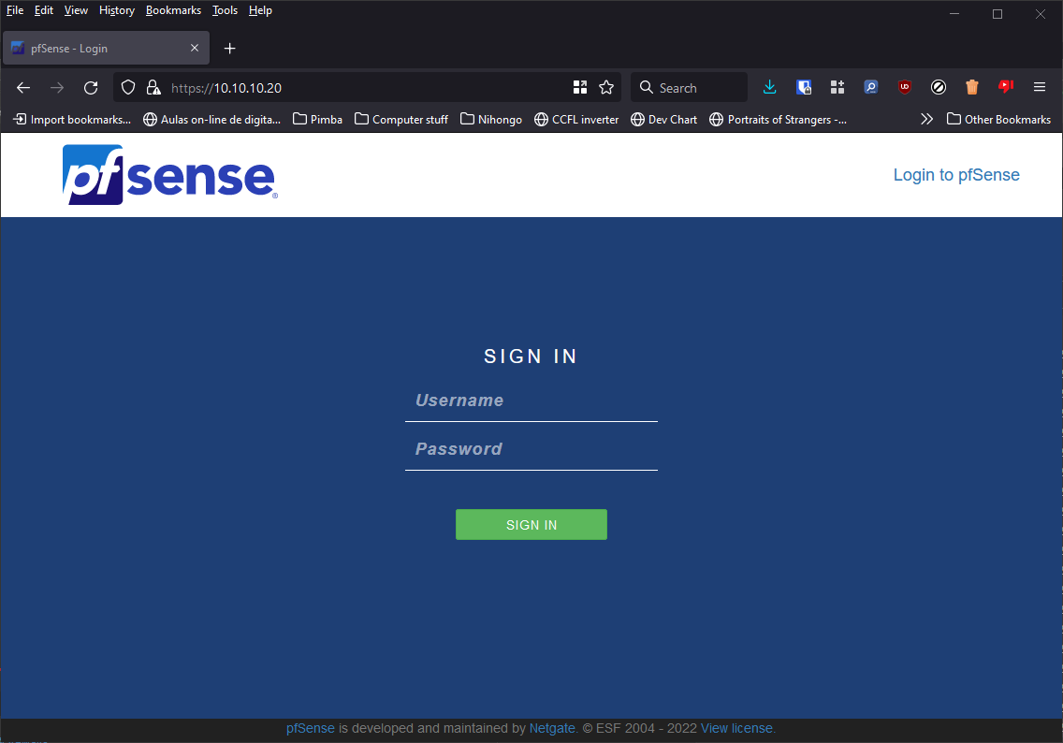
Task: Click the pfSense logo
Action: (168, 175)
